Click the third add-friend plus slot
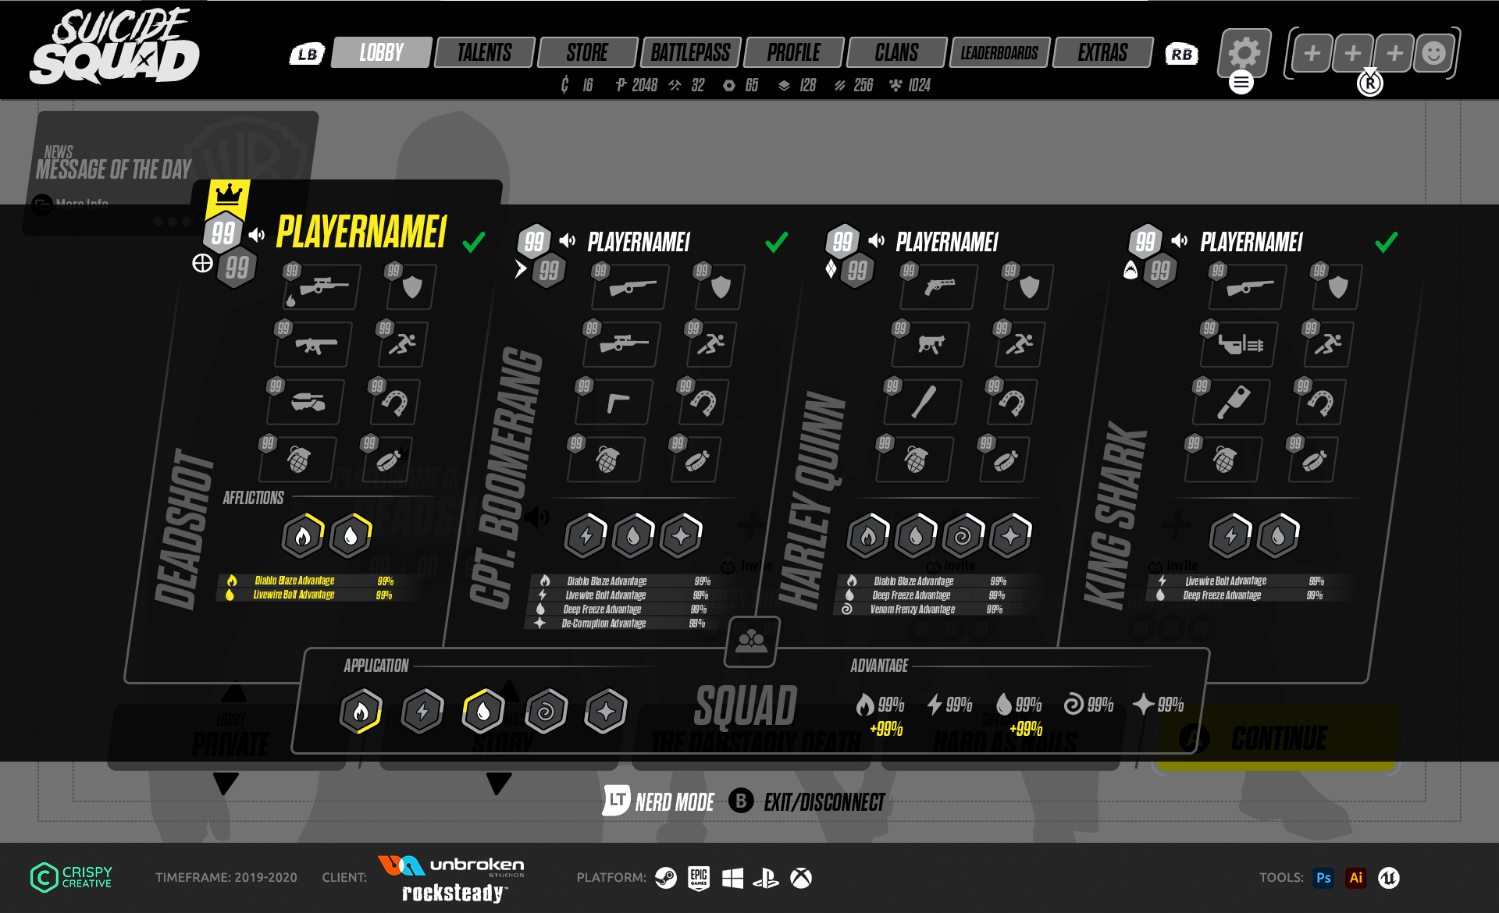 coord(1394,53)
